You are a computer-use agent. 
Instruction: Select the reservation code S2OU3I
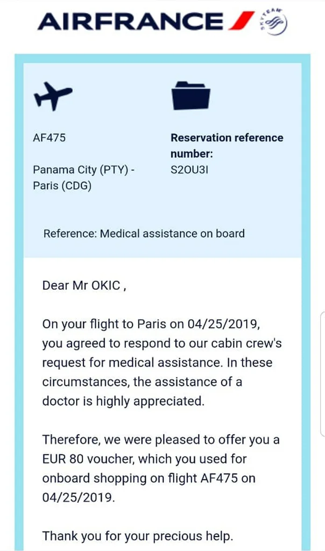(189, 170)
